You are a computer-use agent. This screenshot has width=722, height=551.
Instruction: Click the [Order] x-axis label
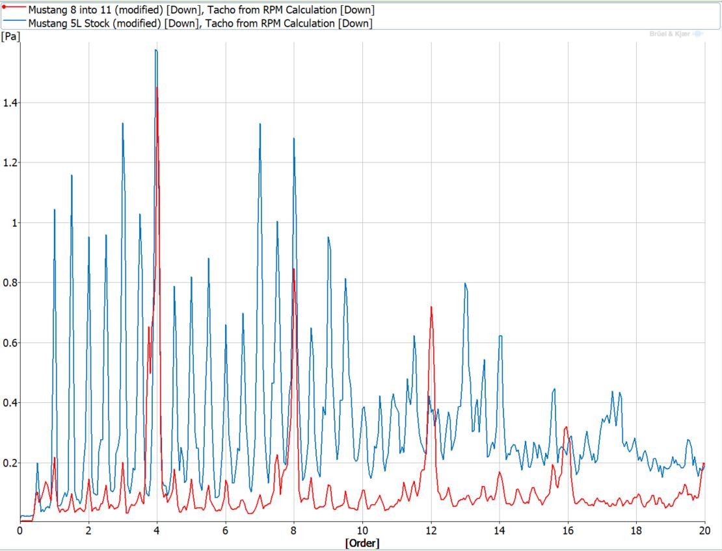362,543
